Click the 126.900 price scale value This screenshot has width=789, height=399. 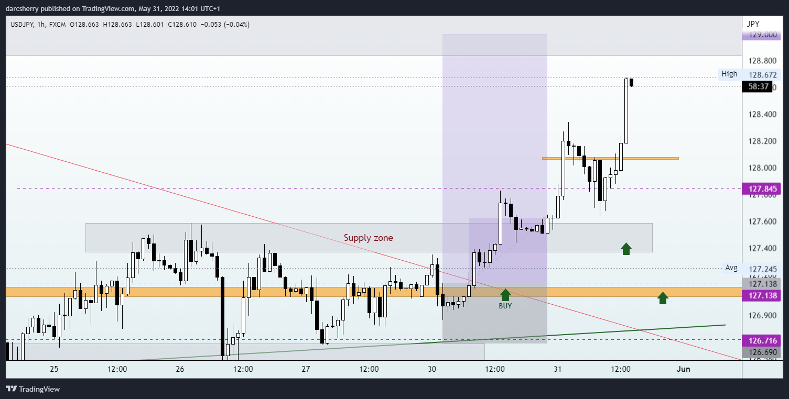point(762,315)
